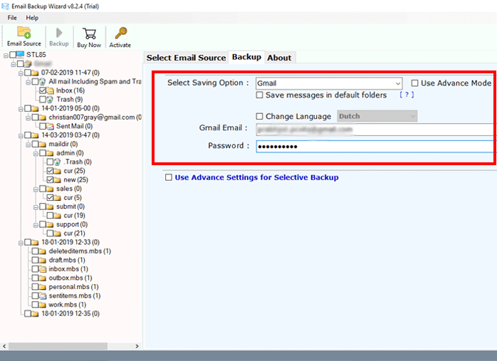The image size is (497, 361).
Task: Click the Inbox (16) folder icon
Action: coord(51,90)
